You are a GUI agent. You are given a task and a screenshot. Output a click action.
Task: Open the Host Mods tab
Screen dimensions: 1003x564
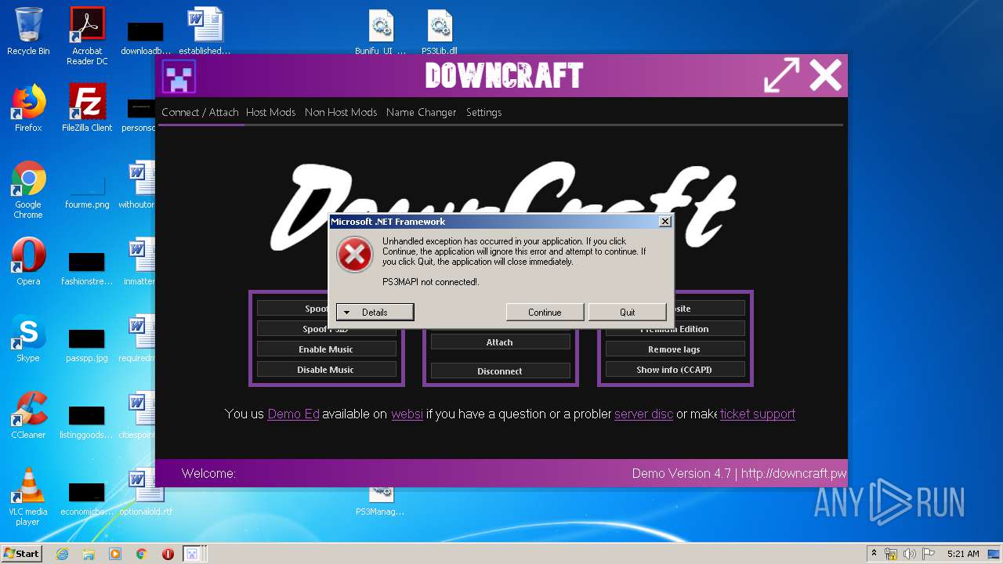point(271,112)
